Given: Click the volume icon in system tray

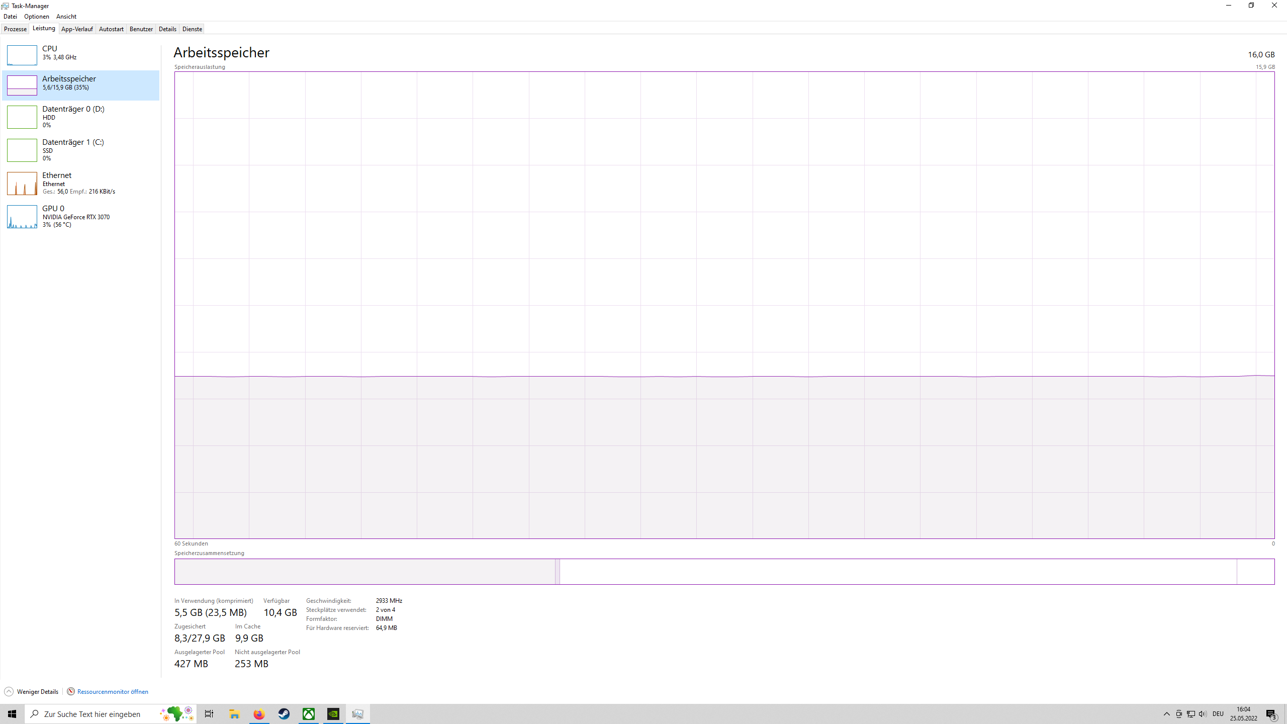Looking at the screenshot, I should (x=1203, y=714).
